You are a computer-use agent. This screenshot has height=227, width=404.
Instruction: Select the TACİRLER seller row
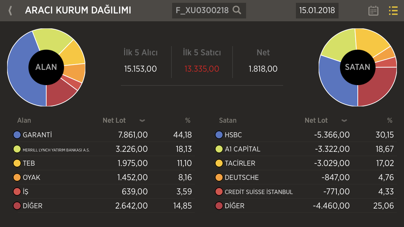click(305, 163)
